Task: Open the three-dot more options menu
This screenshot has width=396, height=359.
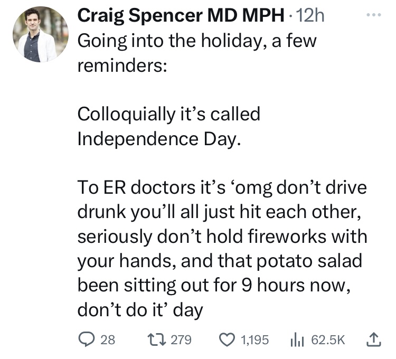Action: click(374, 15)
